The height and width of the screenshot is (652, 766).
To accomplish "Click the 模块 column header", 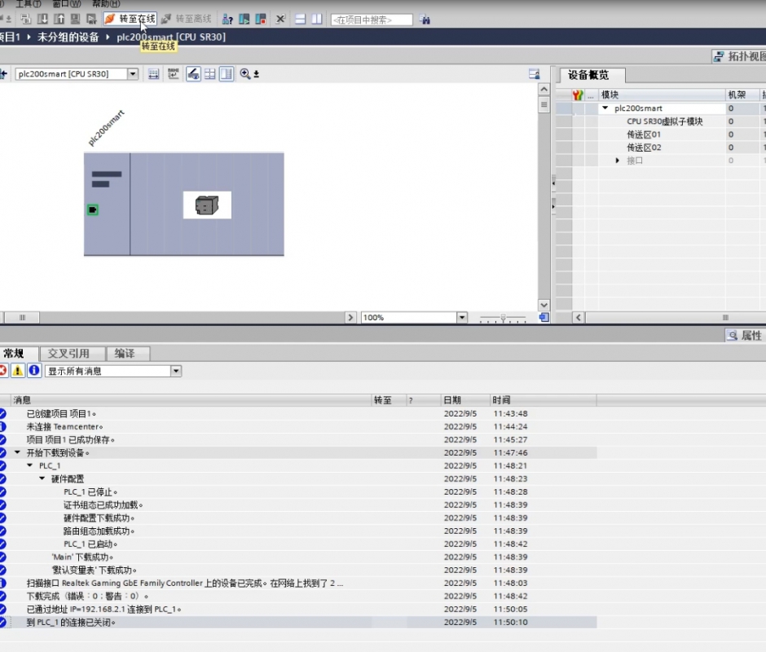I will tap(662, 95).
